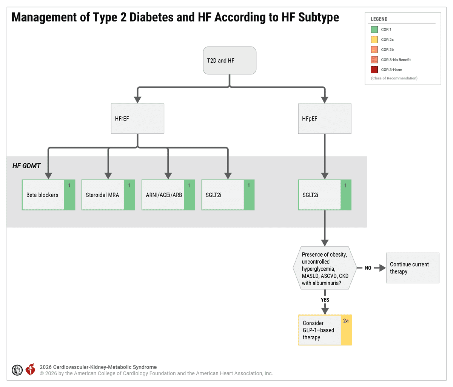Image resolution: width=453 pixels, height=387 pixels.
Task: Click the COR 3-No Benefit legend swatch
Action: point(374,60)
